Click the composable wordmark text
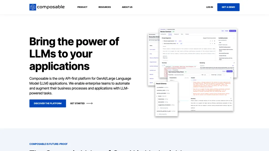 point(51,7)
